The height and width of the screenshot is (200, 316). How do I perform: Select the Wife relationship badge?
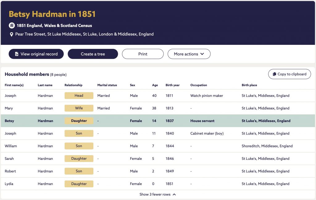click(x=79, y=108)
